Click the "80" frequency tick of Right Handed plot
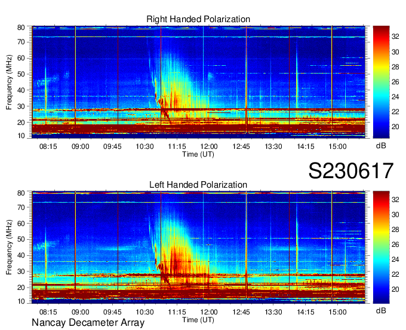Image resolution: width=406 pixels, height=330 pixels. pyautogui.click(x=21, y=27)
